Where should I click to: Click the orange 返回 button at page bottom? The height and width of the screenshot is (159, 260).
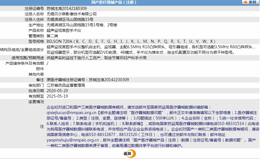click(130, 154)
